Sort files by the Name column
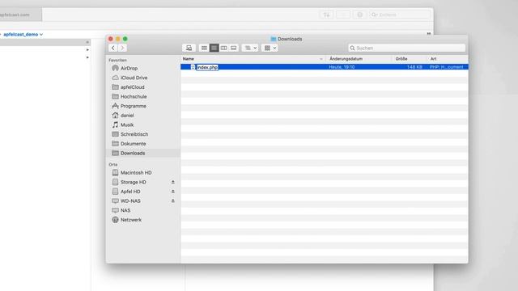The width and height of the screenshot is (518, 291). click(x=189, y=59)
